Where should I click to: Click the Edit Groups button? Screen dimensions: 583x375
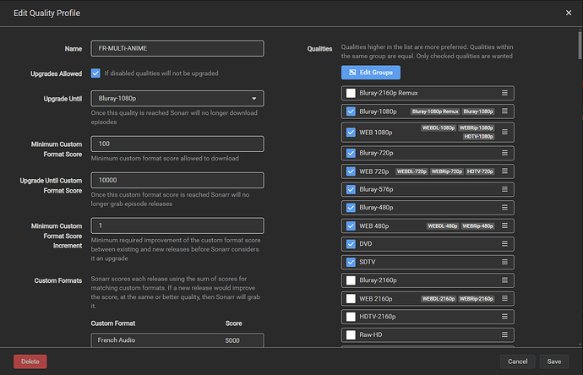point(371,73)
